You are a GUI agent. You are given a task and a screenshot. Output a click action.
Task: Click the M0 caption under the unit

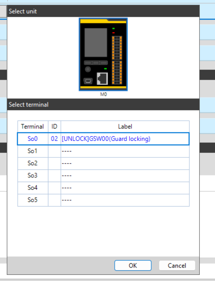(103, 94)
